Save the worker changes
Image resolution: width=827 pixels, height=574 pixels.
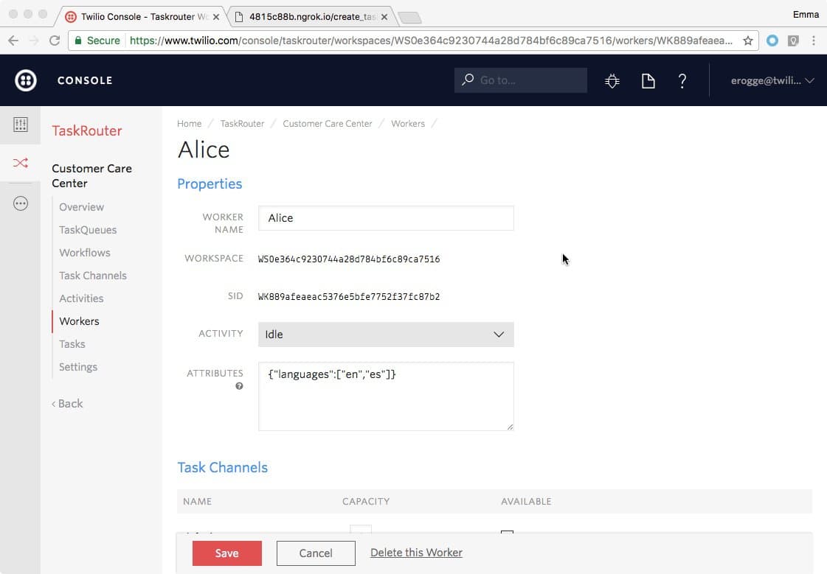(226, 553)
